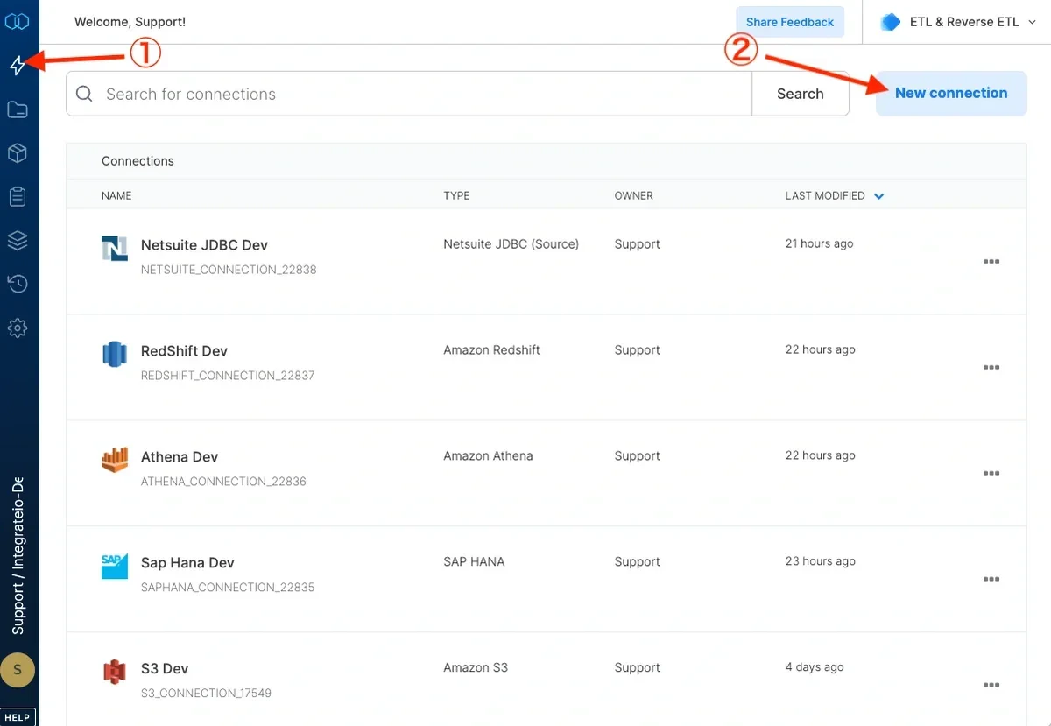Screen dimensions: 1051x726
Task: Open more options for Athena Dev
Action: click(x=991, y=474)
